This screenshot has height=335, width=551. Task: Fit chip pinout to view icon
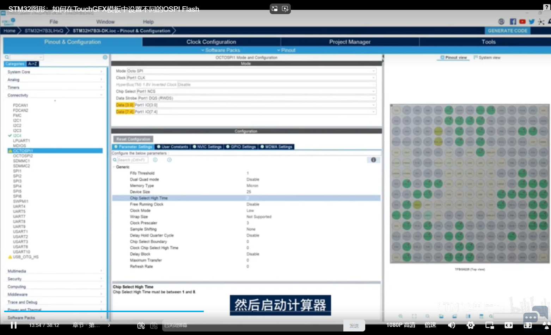click(414, 316)
